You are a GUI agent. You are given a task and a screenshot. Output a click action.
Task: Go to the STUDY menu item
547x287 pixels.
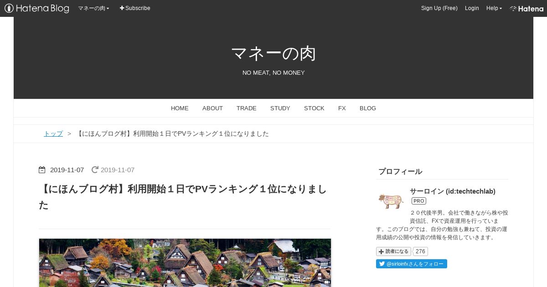pos(280,108)
